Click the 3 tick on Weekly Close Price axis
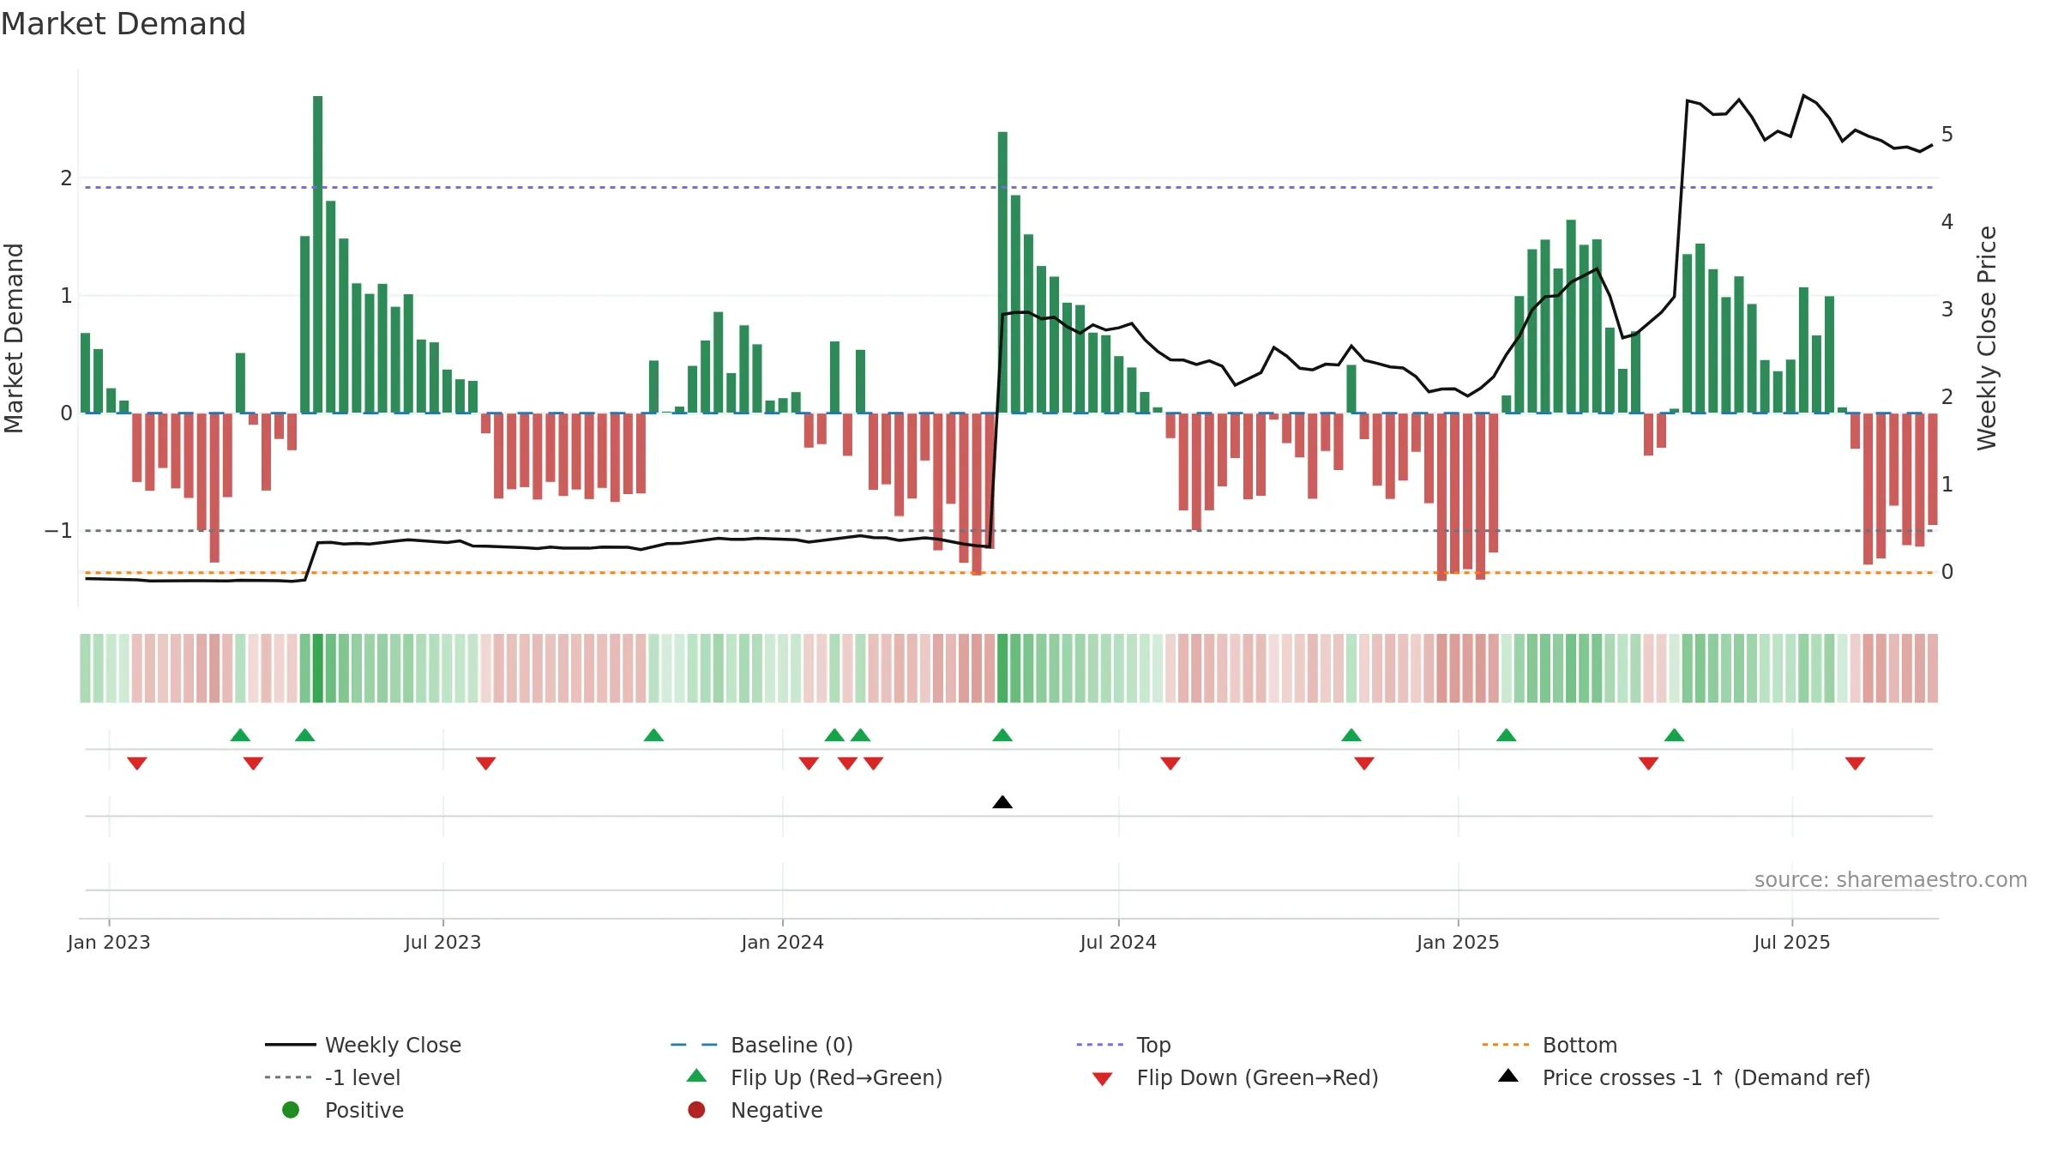This screenshot has width=2058, height=1158. pyautogui.click(x=1947, y=310)
